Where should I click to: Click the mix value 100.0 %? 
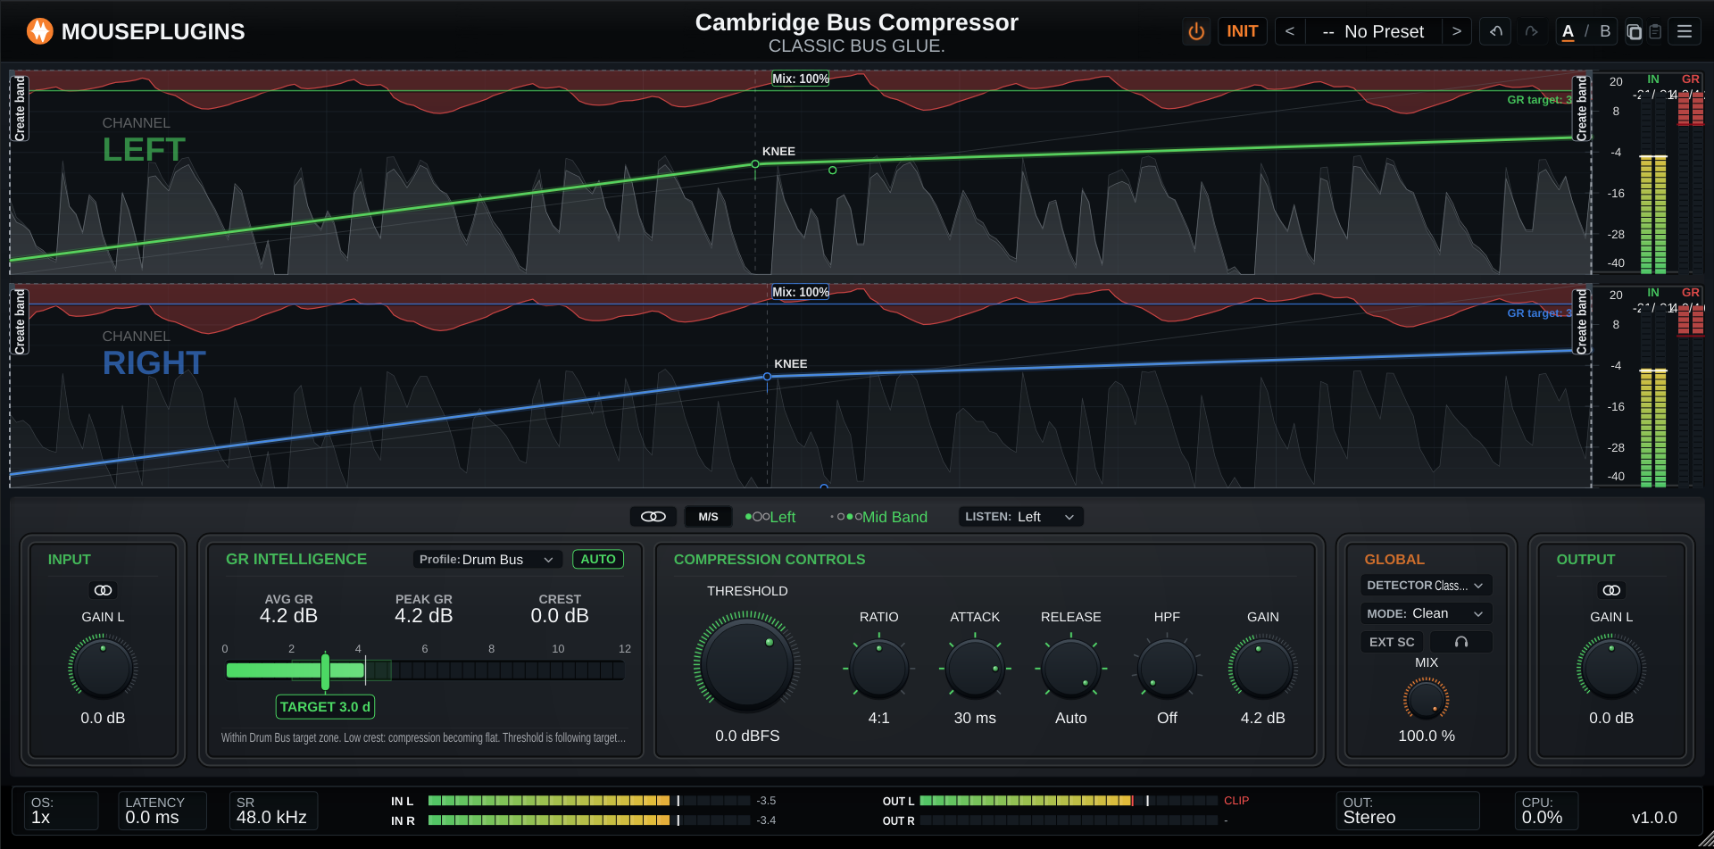click(1427, 736)
